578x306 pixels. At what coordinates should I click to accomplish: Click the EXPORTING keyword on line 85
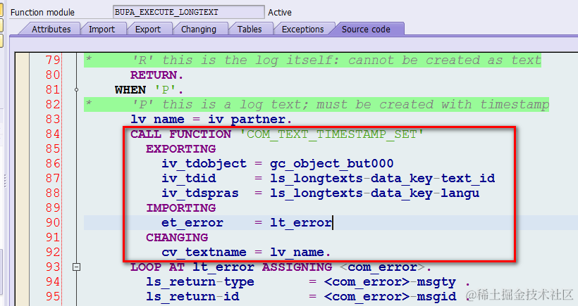tap(181, 148)
